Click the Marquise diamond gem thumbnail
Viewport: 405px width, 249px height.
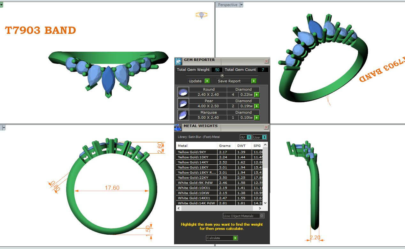click(x=183, y=115)
